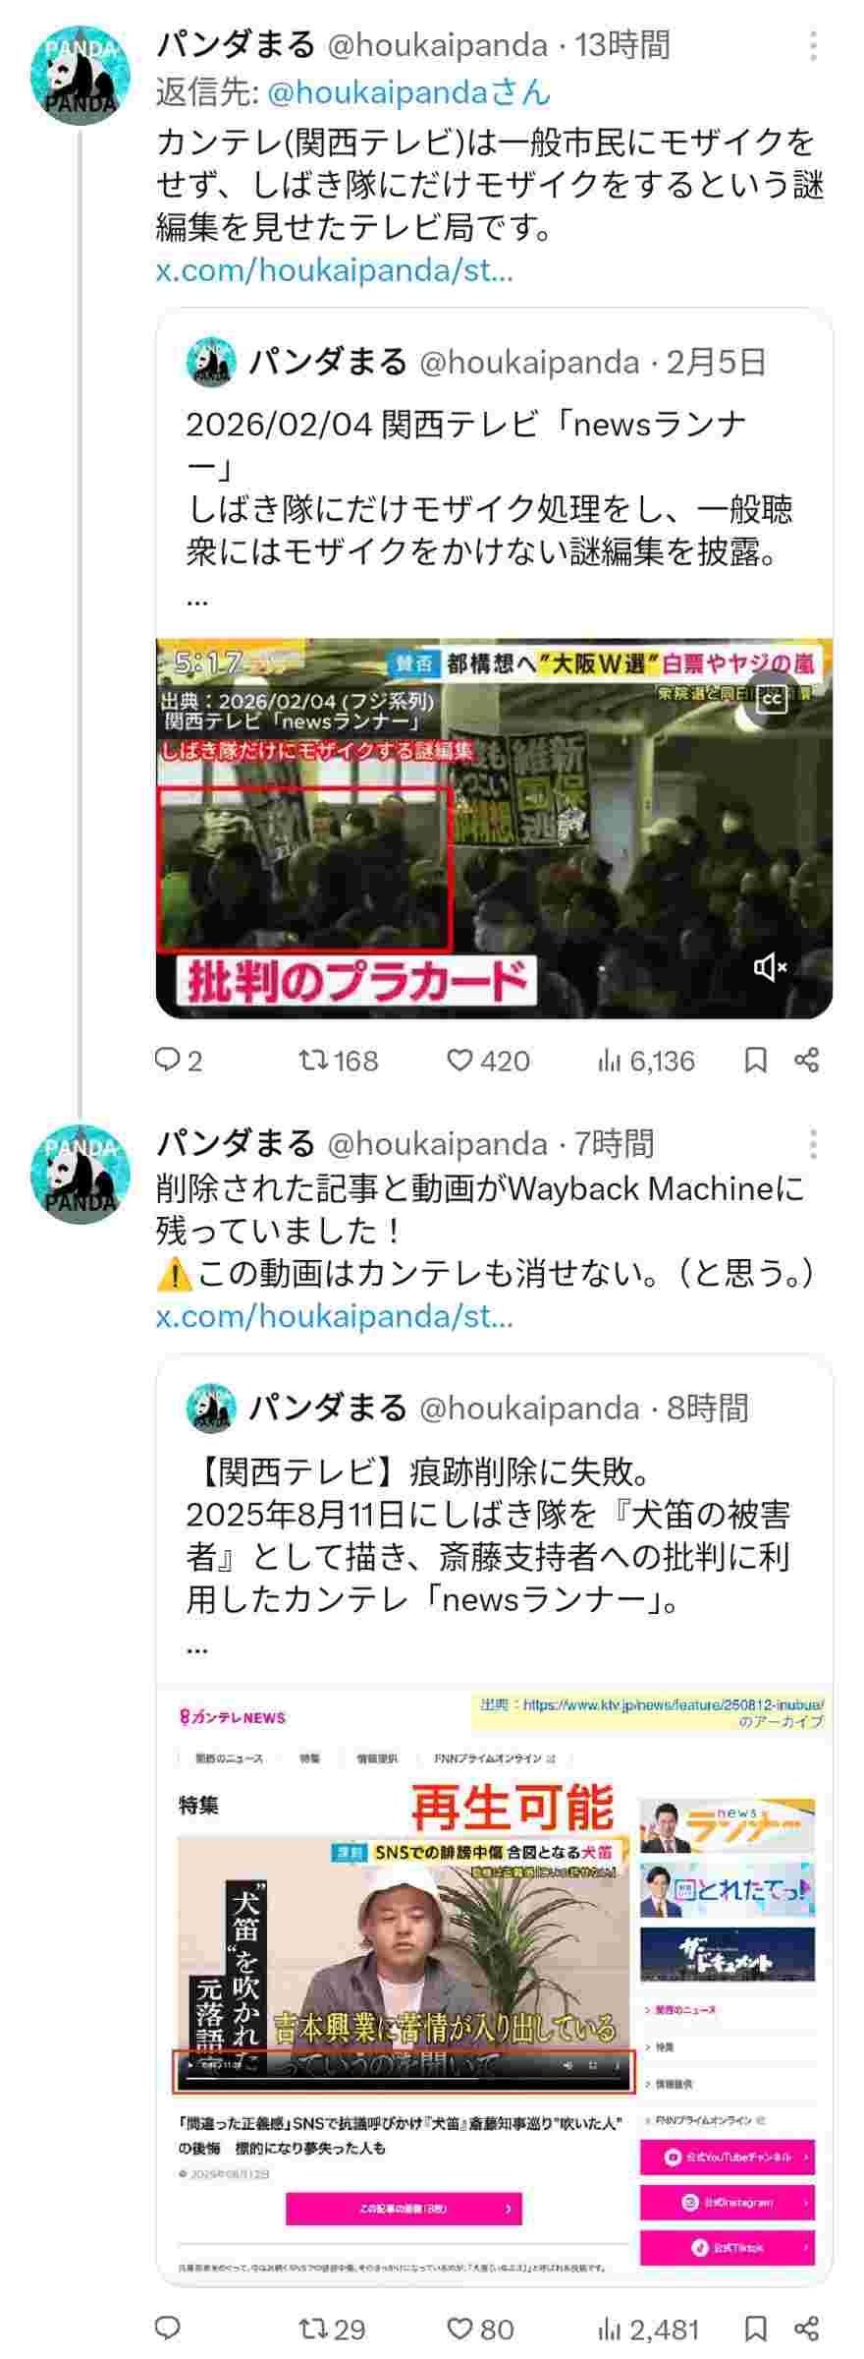Bookmark the first tweet
Viewport: 864px width, 2359px height.
tap(755, 1060)
